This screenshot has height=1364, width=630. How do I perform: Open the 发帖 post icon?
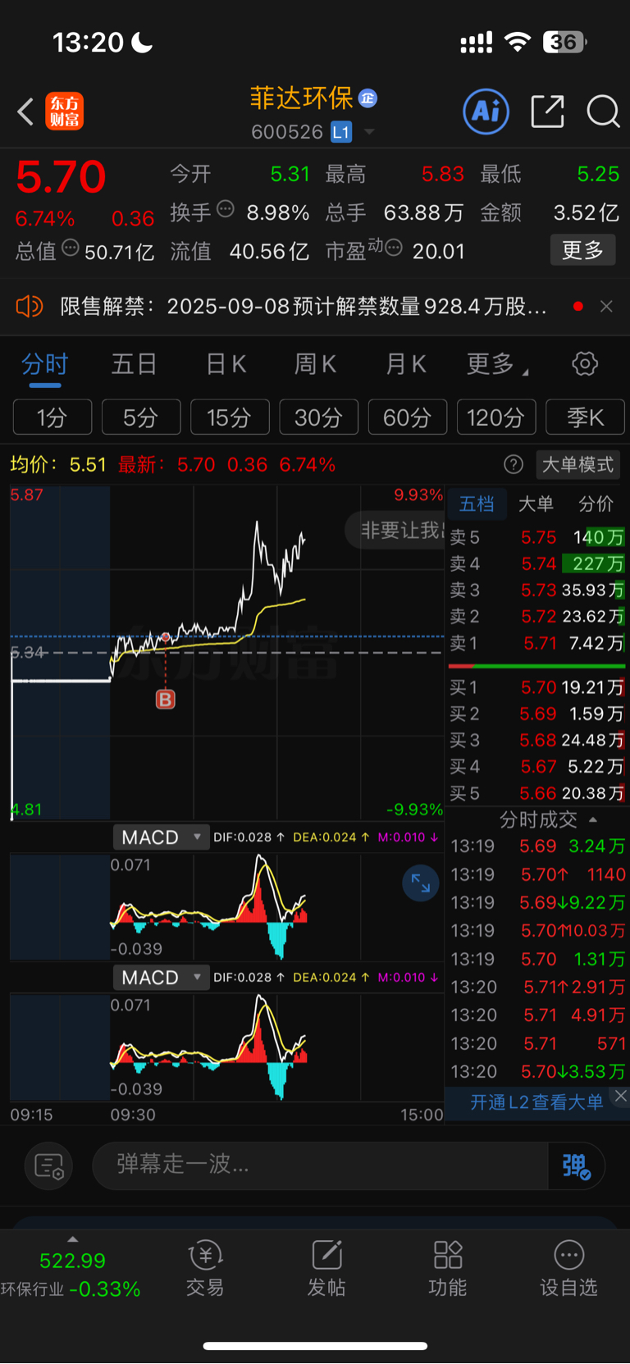tap(326, 1268)
